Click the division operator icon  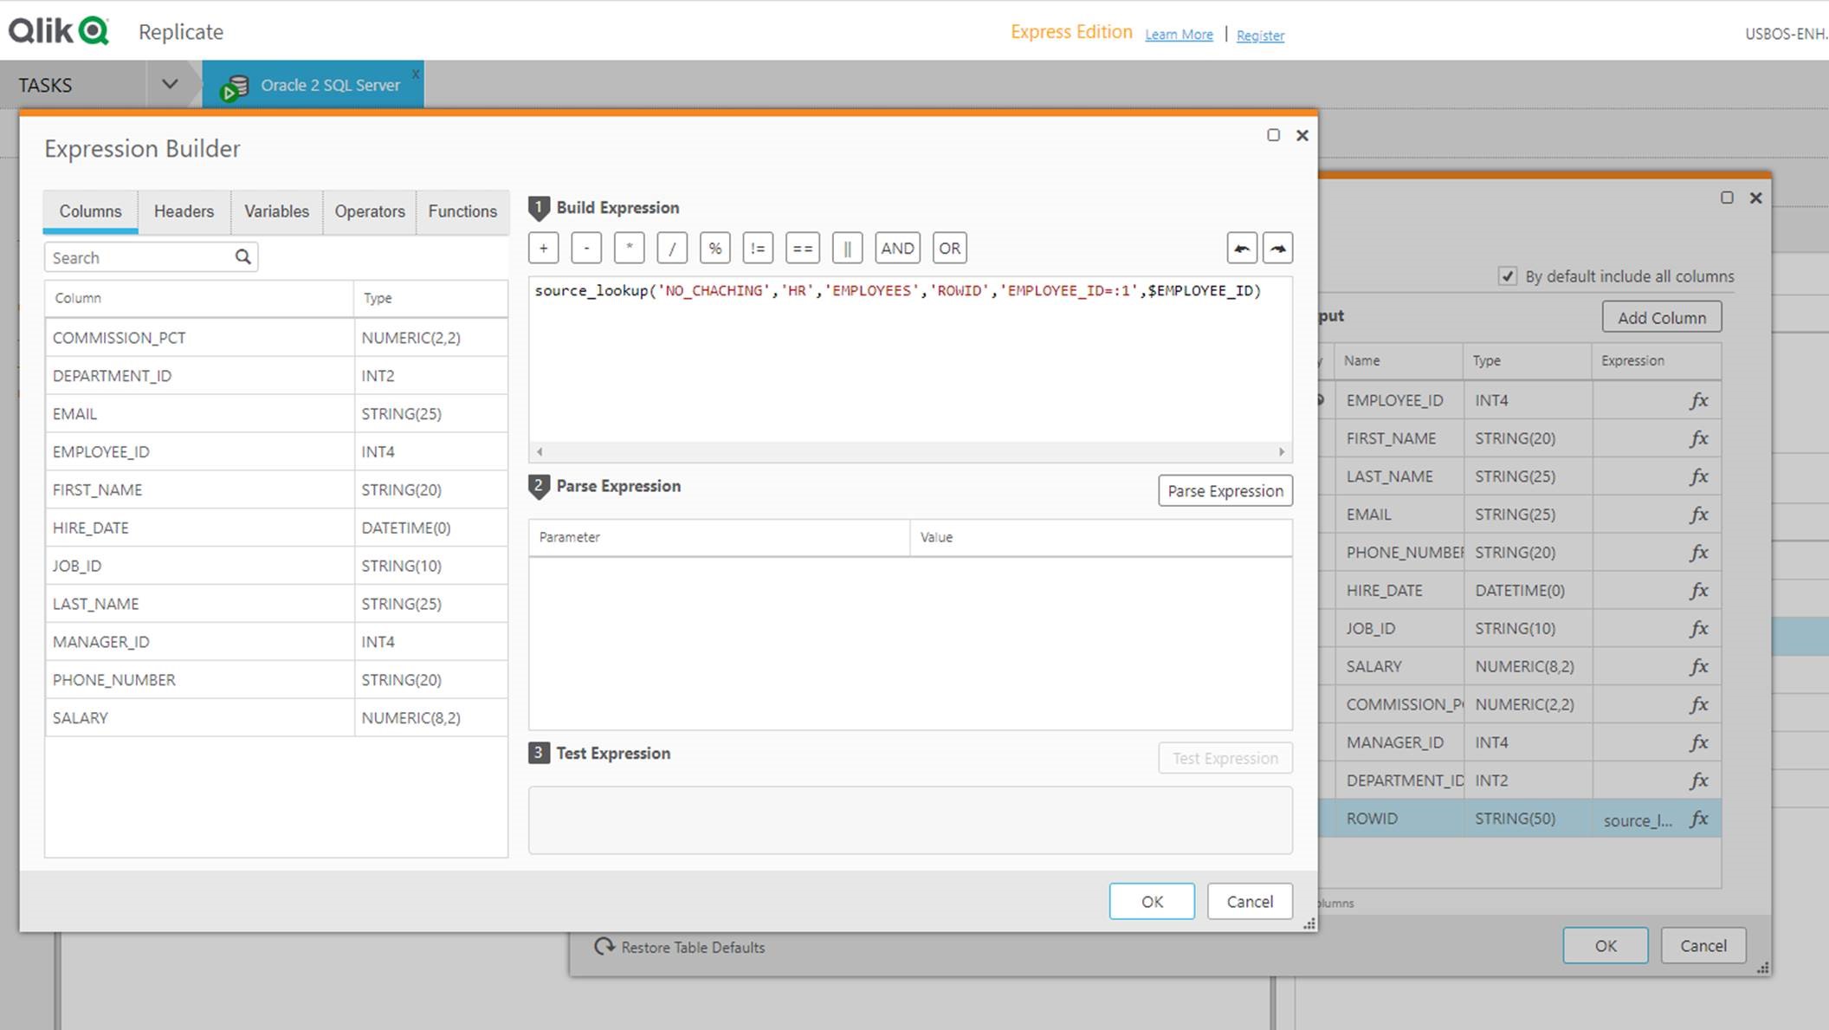671,248
